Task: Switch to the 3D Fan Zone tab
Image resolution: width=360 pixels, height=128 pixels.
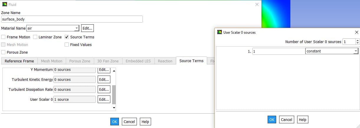Action: click(x=108, y=61)
